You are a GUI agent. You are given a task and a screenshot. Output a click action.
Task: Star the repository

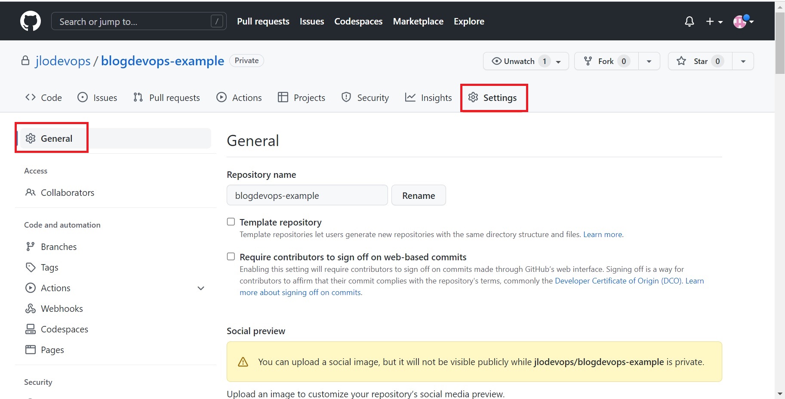click(x=700, y=61)
